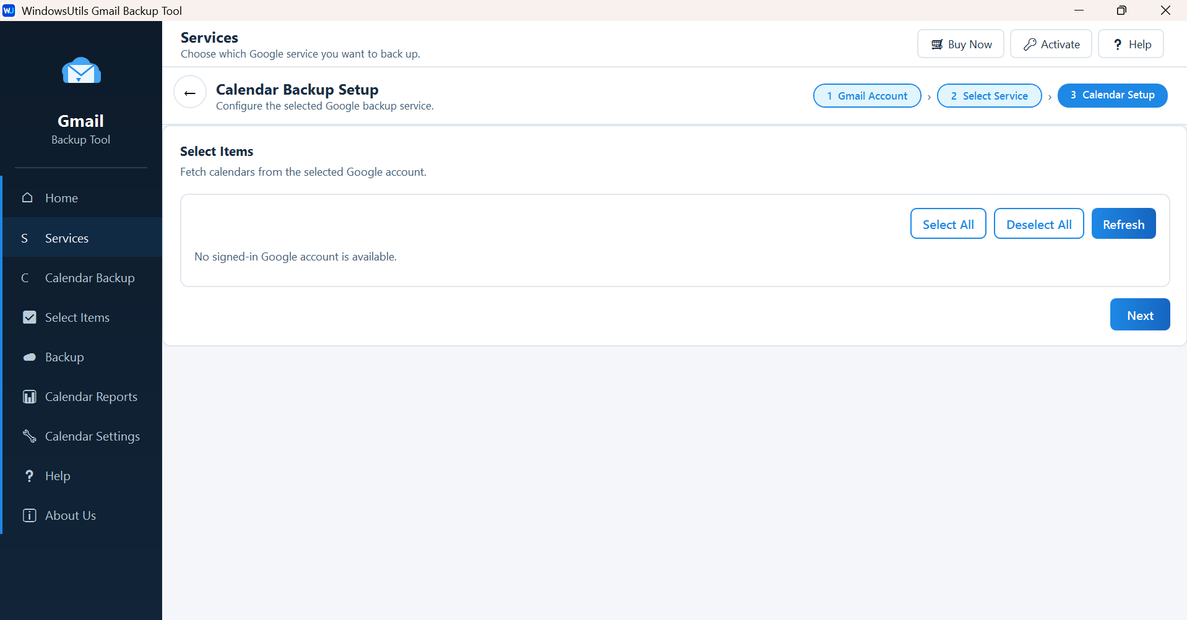Viewport: 1187px width, 620px height.
Task: Click the Deselect All button
Action: (x=1039, y=224)
